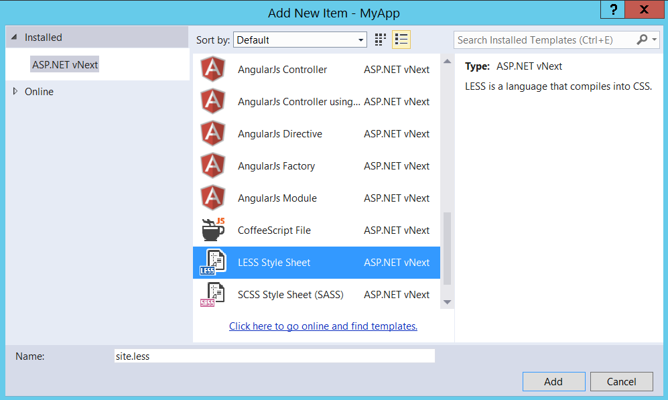Click the AngularJs Controller using... icon

tap(213, 101)
